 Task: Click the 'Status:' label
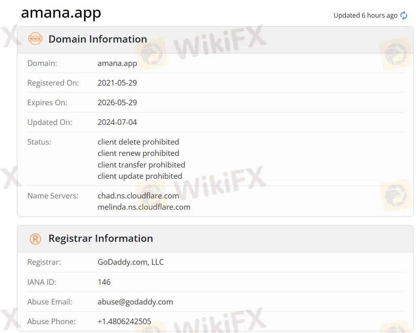click(x=39, y=142)
